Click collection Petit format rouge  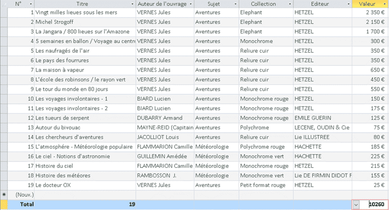(x=262, y=185)
